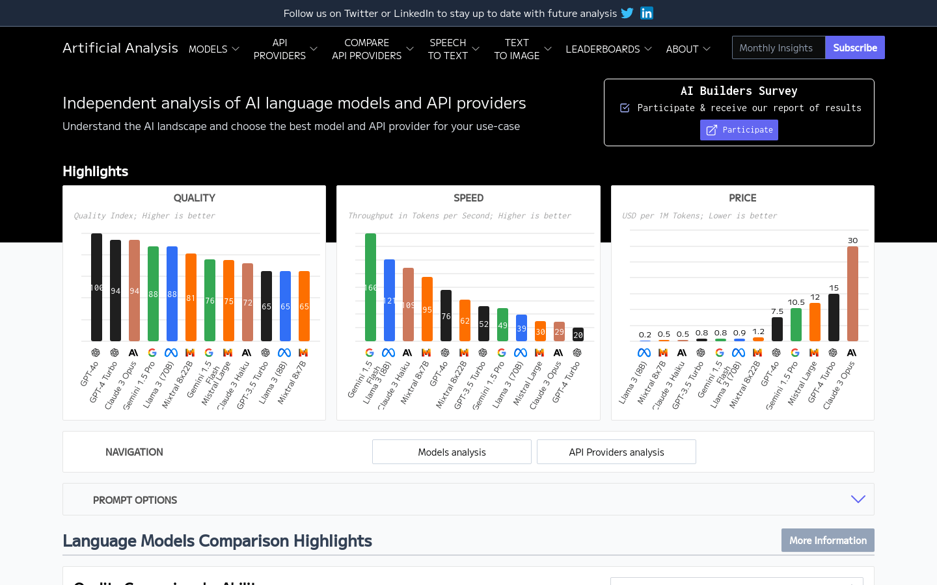Image resolution: width=937 pixels, height=585 pixels.
Task: Open the LinkedIn icon link
Action: 646,13
